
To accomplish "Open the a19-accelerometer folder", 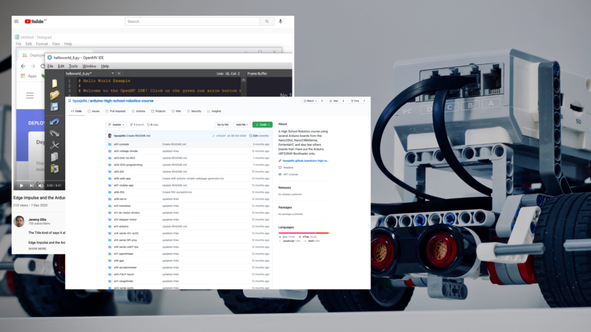I will [x=125, y=268].
